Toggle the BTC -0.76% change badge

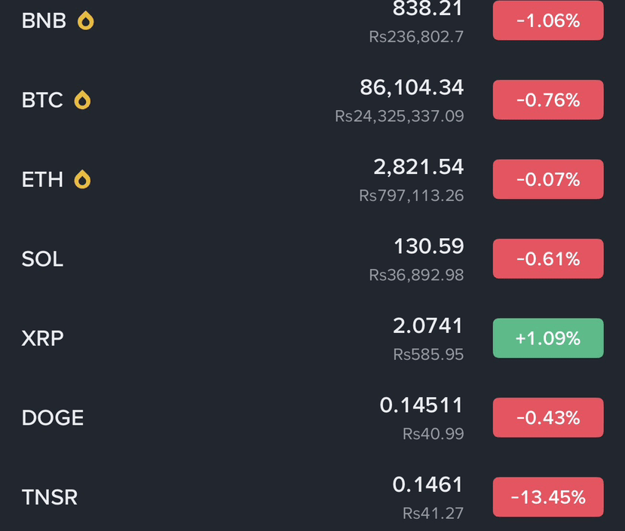pos(548,99)
